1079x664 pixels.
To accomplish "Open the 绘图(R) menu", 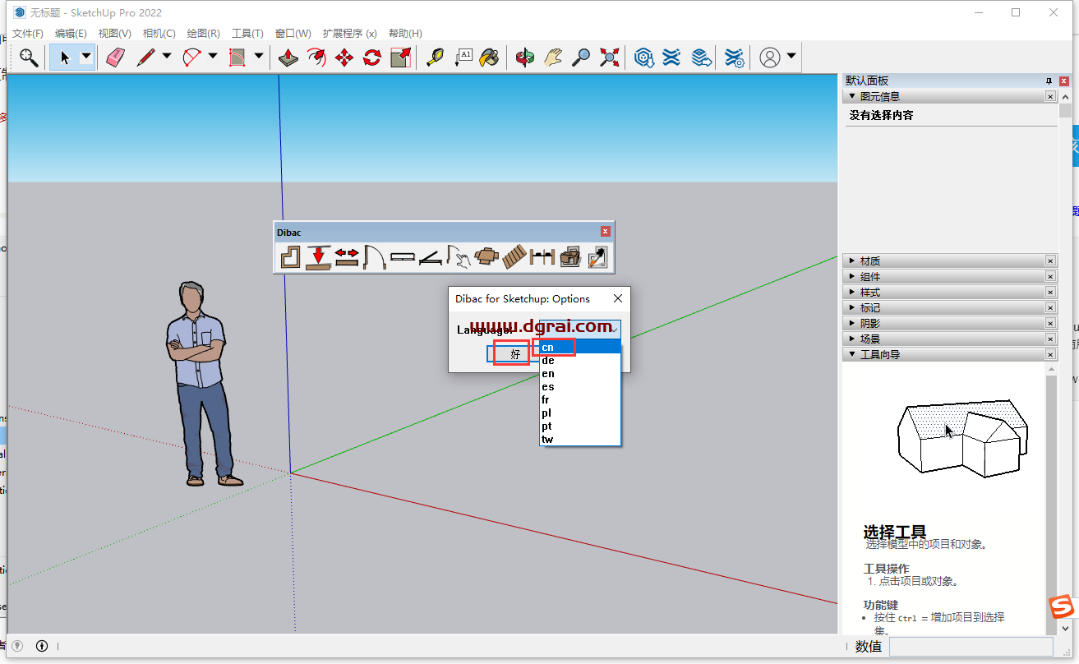I will 203,34.
